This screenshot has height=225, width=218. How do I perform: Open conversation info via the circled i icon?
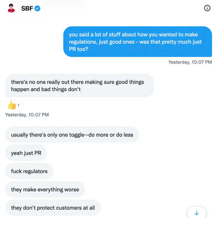207,8
